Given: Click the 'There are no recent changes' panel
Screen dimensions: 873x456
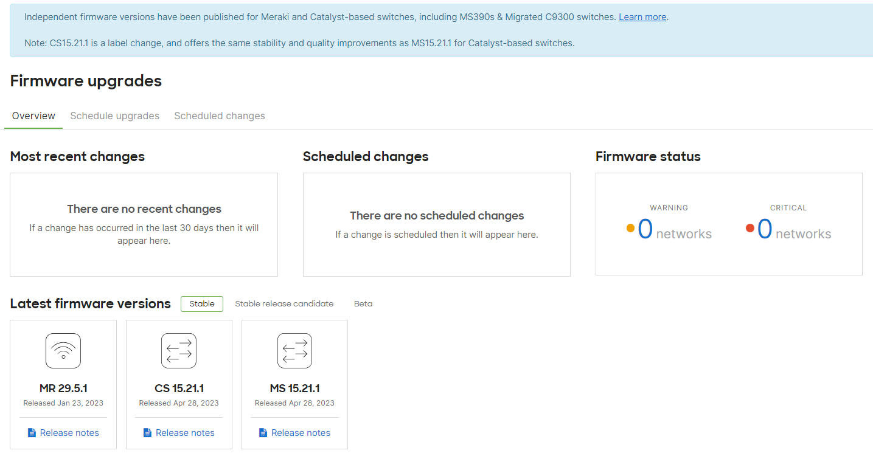Looking at the screenshot, I should 144,224.
